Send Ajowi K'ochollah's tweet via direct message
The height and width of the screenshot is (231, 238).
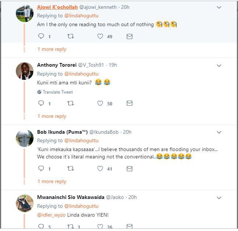point(130,36)
